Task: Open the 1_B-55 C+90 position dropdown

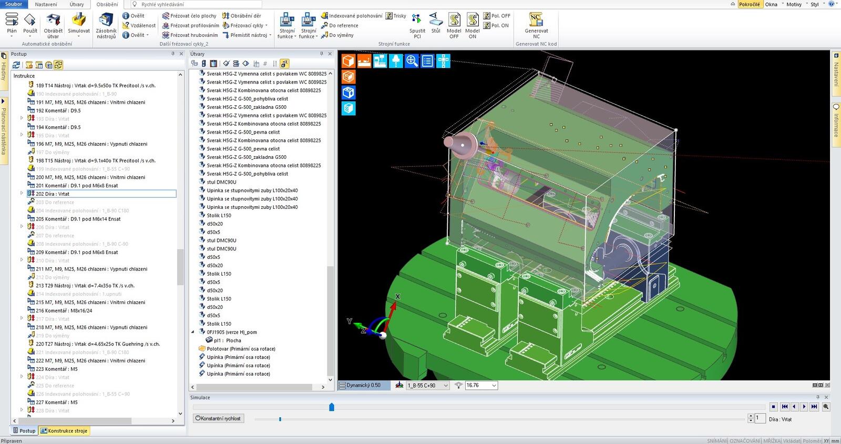Action: (427, 385)
